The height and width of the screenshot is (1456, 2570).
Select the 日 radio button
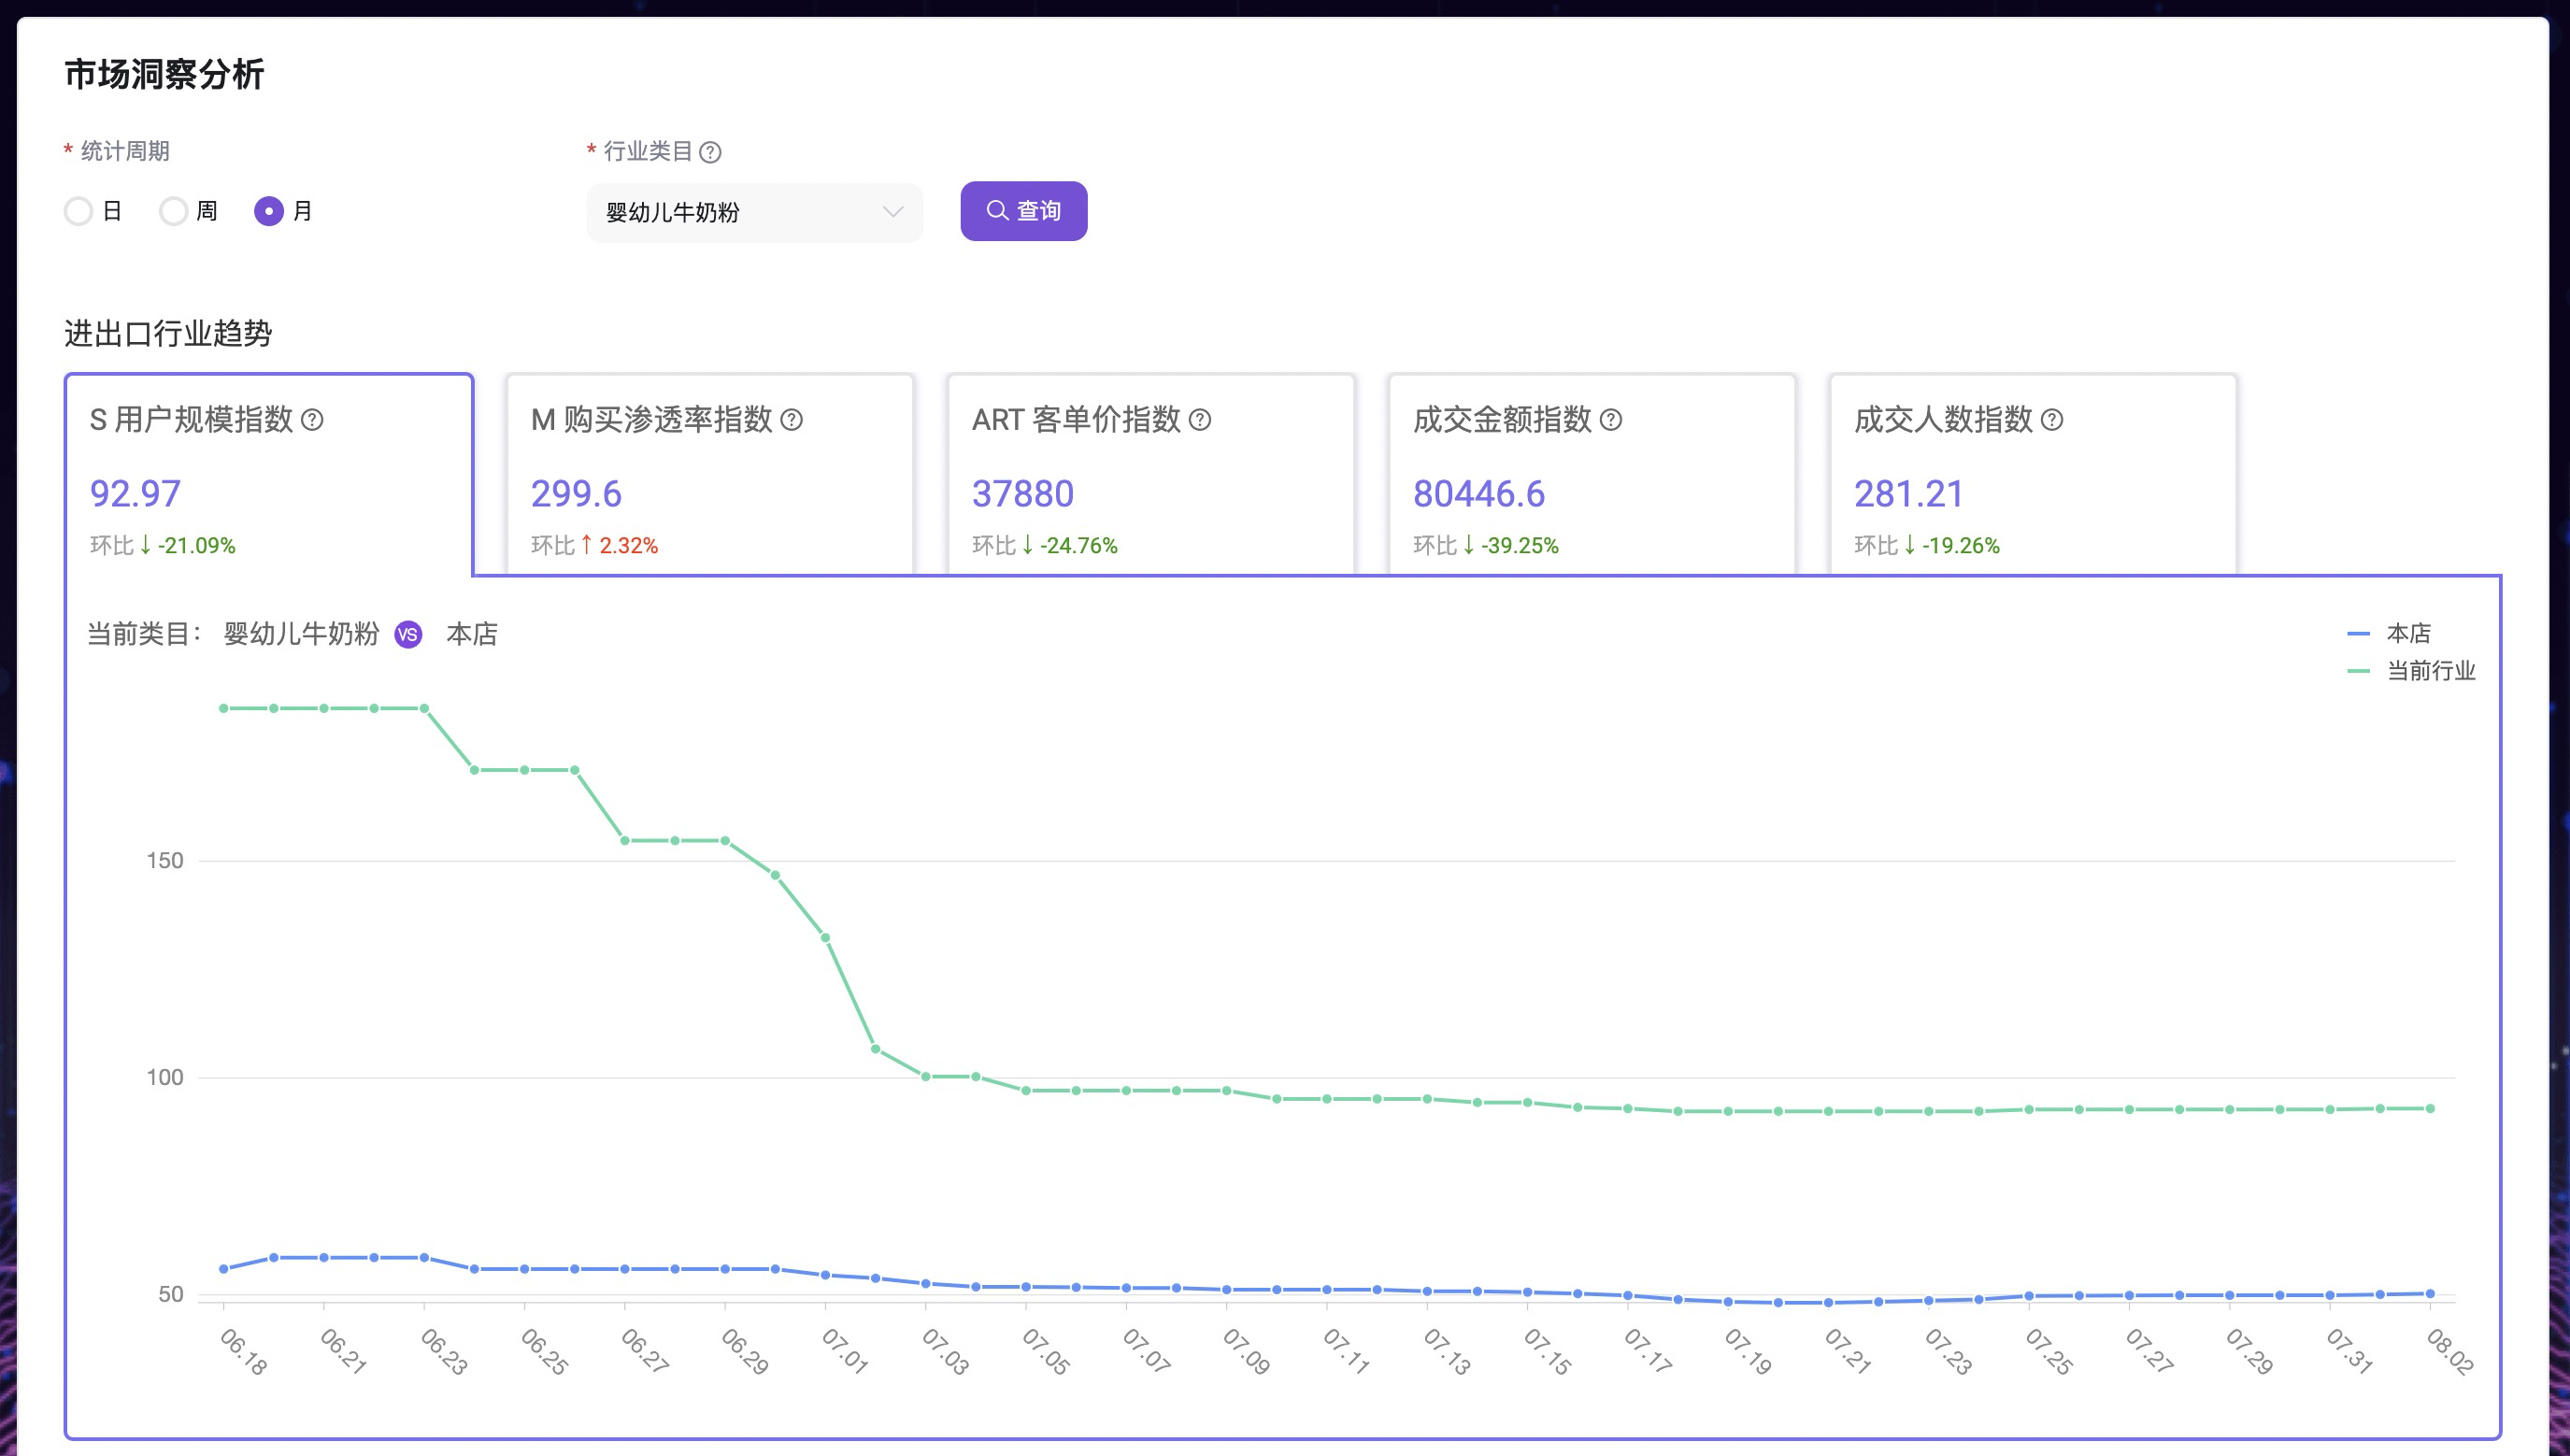[x=78, y=211]
